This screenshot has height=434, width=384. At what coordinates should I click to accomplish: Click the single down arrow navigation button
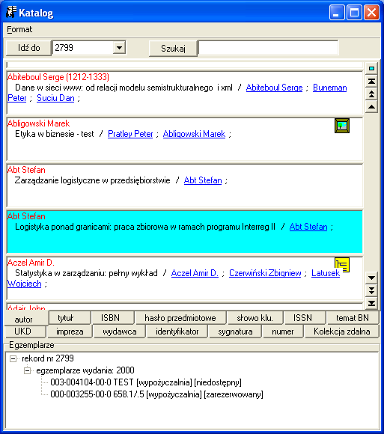coord(371,278)
